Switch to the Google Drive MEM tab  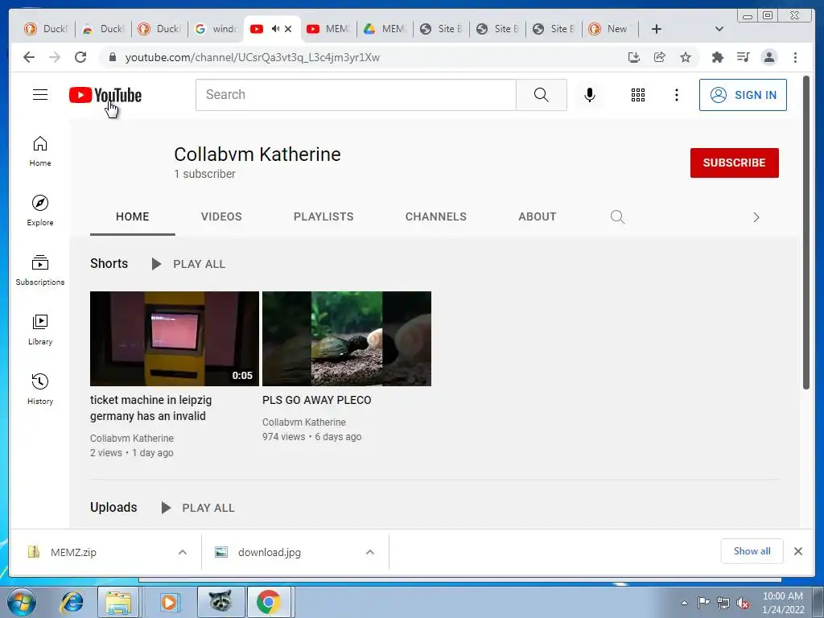385,29
